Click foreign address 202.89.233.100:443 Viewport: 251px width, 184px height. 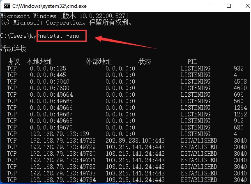coord(135,141)
